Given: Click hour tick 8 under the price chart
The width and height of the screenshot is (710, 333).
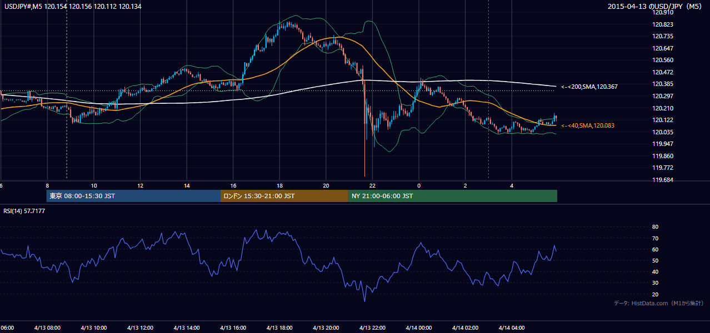Looking at the screenshot, I should [47, 185].
